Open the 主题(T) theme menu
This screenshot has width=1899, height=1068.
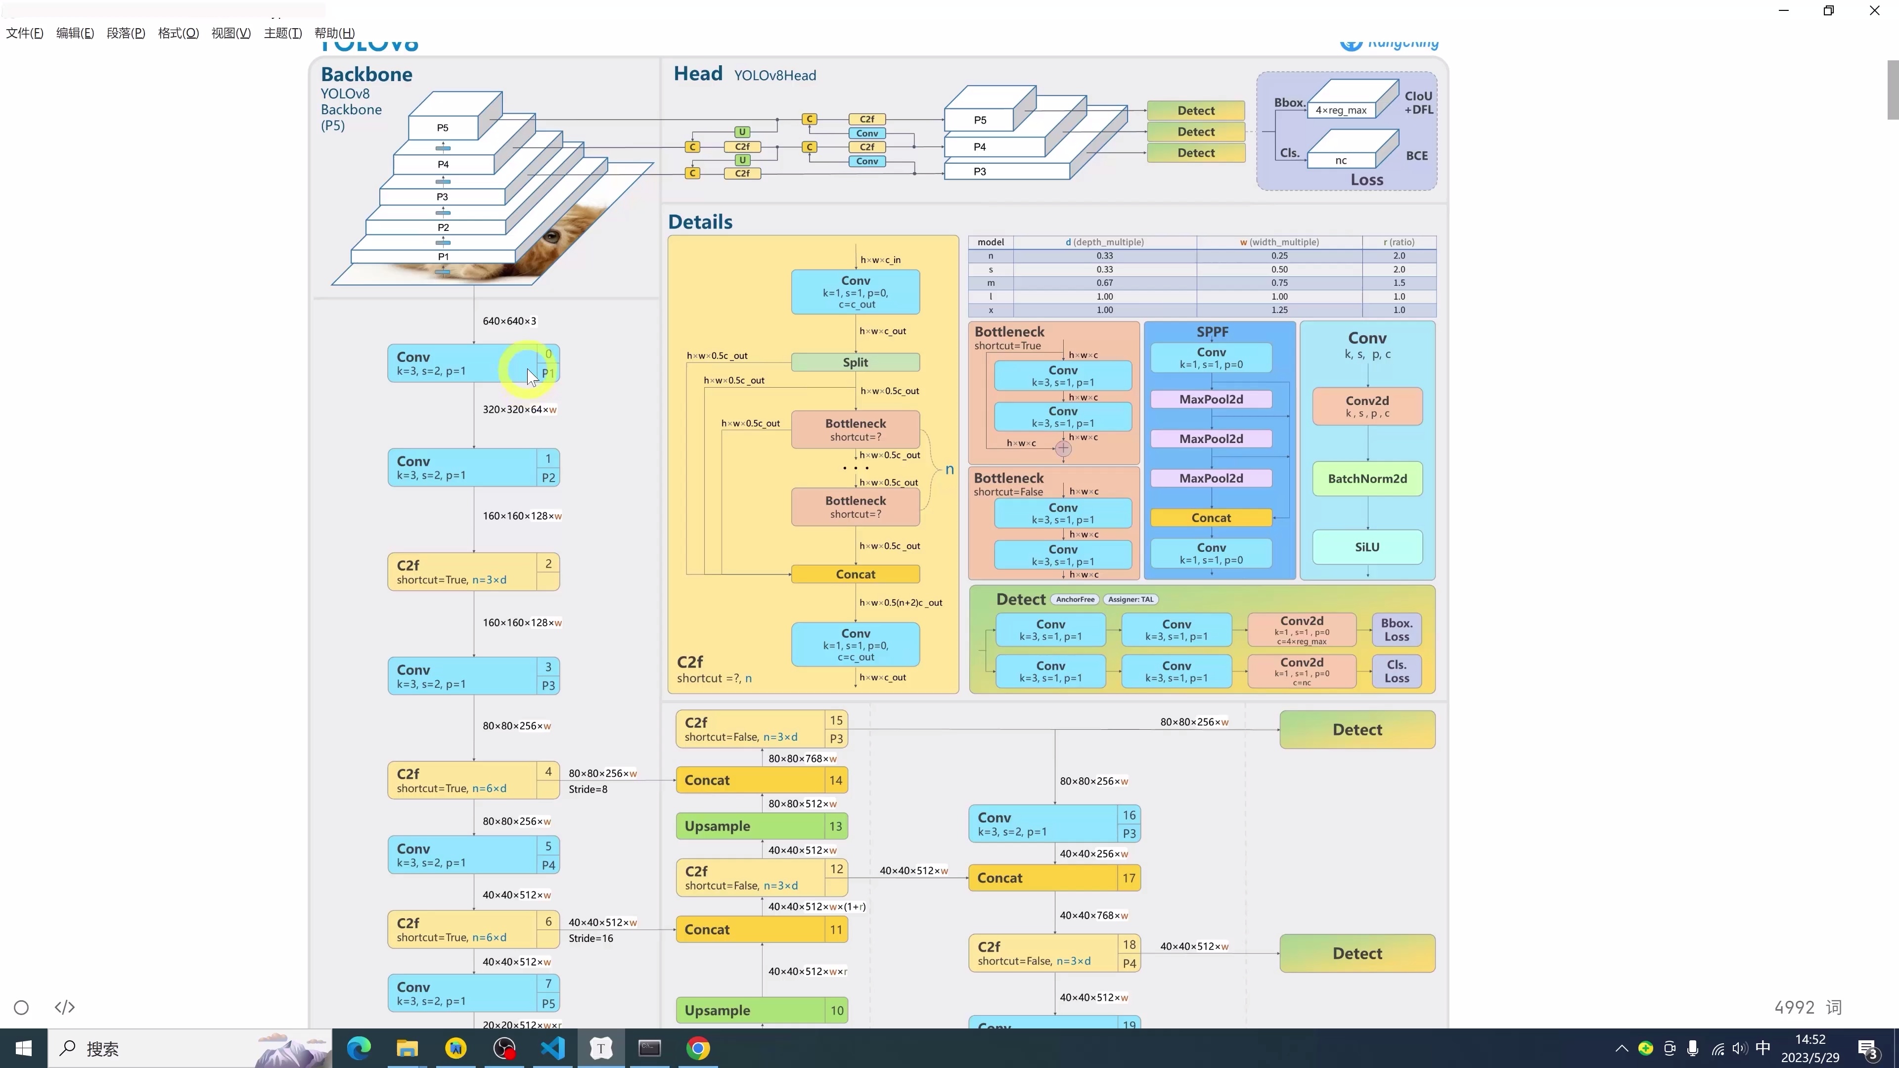(x=282, y=33)
